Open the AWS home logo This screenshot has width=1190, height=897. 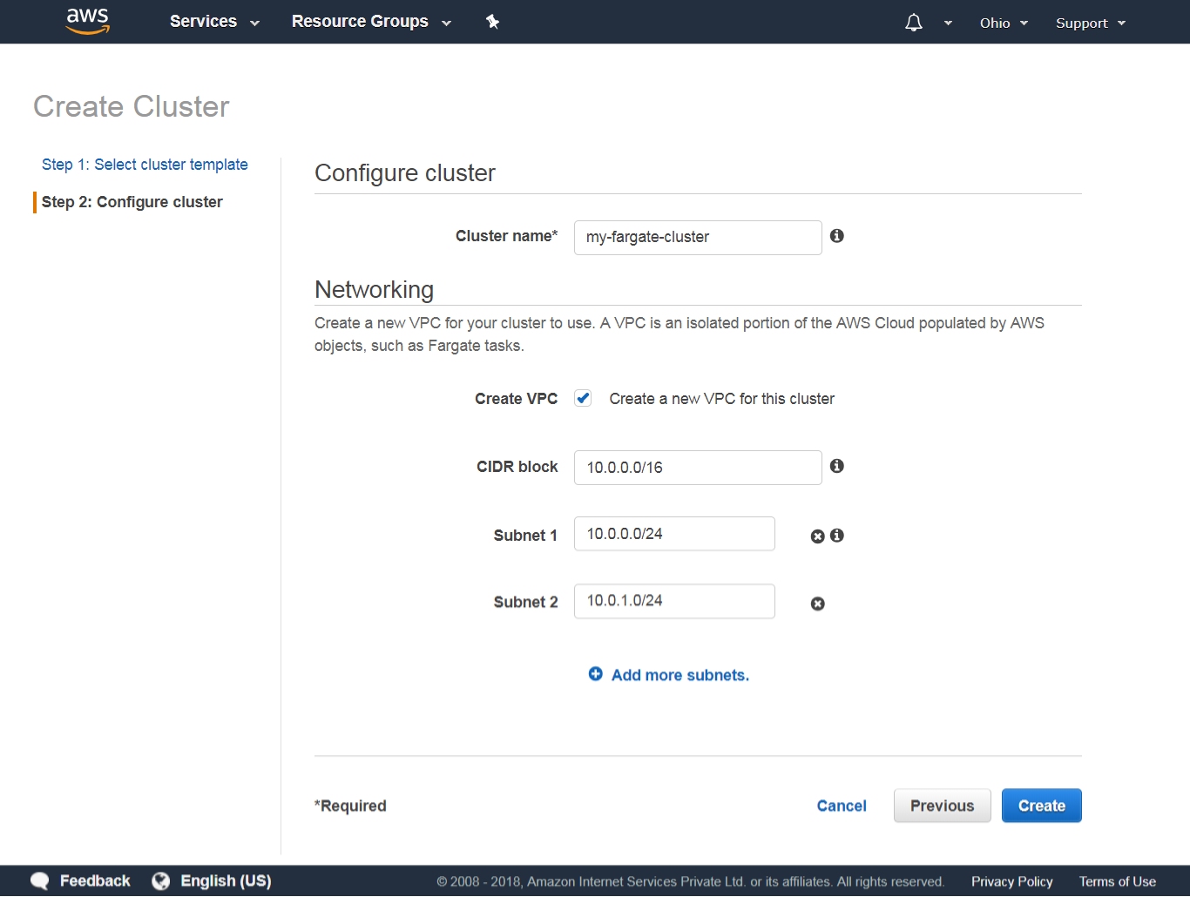88,21
